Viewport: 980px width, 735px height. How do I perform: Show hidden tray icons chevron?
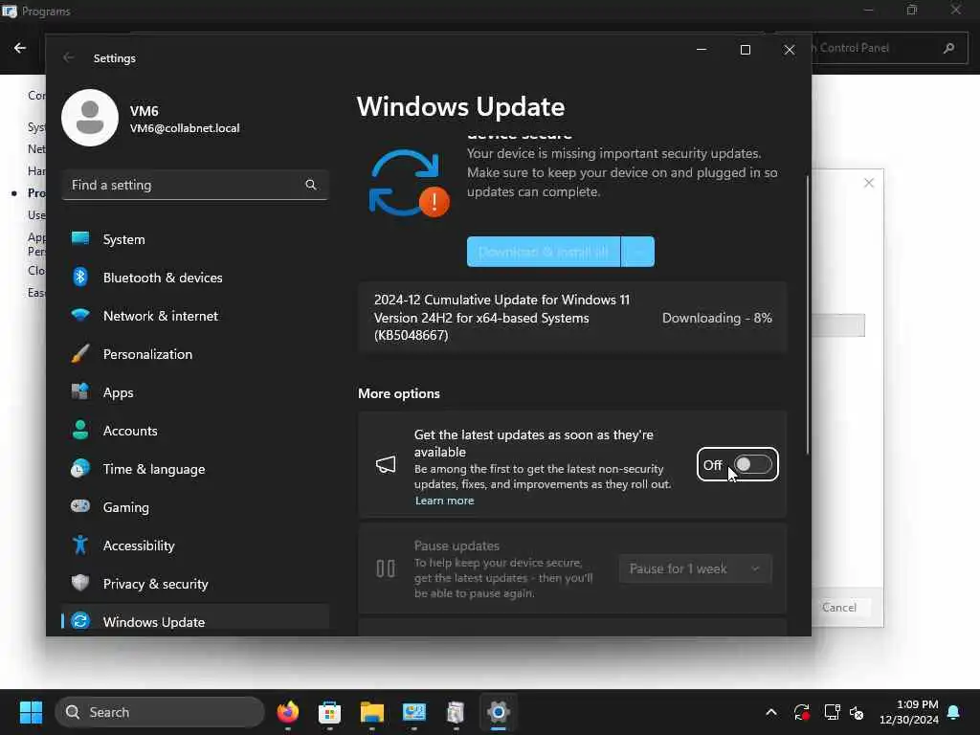point(771,712)
